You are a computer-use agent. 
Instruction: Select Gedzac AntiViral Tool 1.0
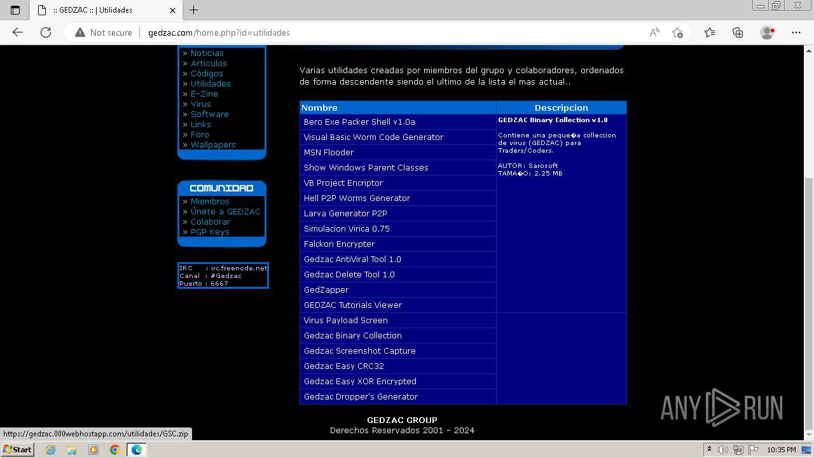pos(397,259)
